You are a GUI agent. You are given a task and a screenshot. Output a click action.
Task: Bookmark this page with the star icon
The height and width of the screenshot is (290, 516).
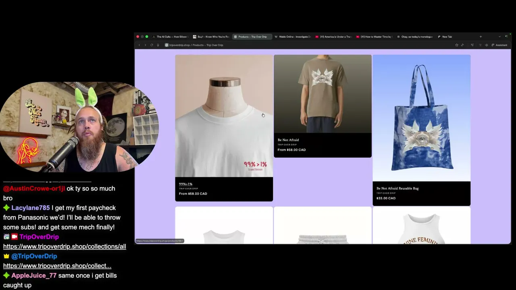pyautogui.click(x=456, y=45)
